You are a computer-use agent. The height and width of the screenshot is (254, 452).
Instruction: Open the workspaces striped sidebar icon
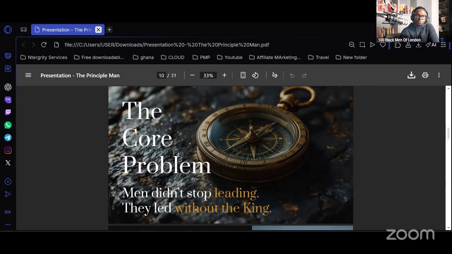tap(8, 56)
